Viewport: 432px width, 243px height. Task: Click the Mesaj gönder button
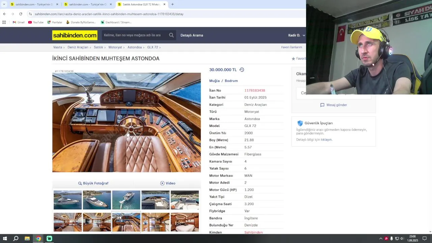point(333,105)
